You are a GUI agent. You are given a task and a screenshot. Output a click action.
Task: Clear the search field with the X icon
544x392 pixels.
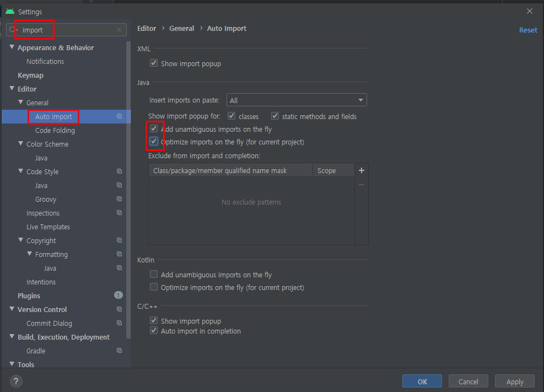119,30
